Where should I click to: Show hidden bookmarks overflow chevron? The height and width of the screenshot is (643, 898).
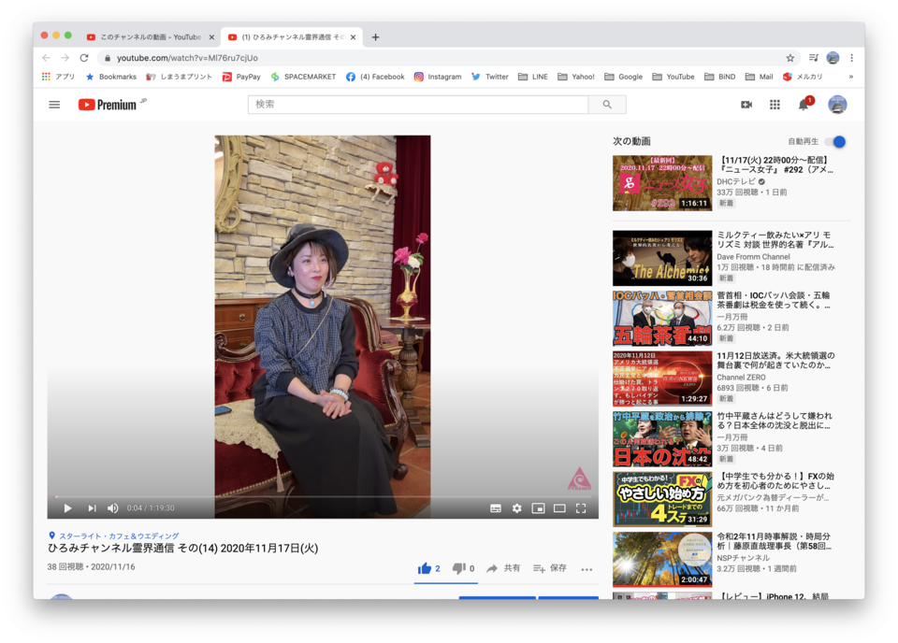tap(850, 77)
